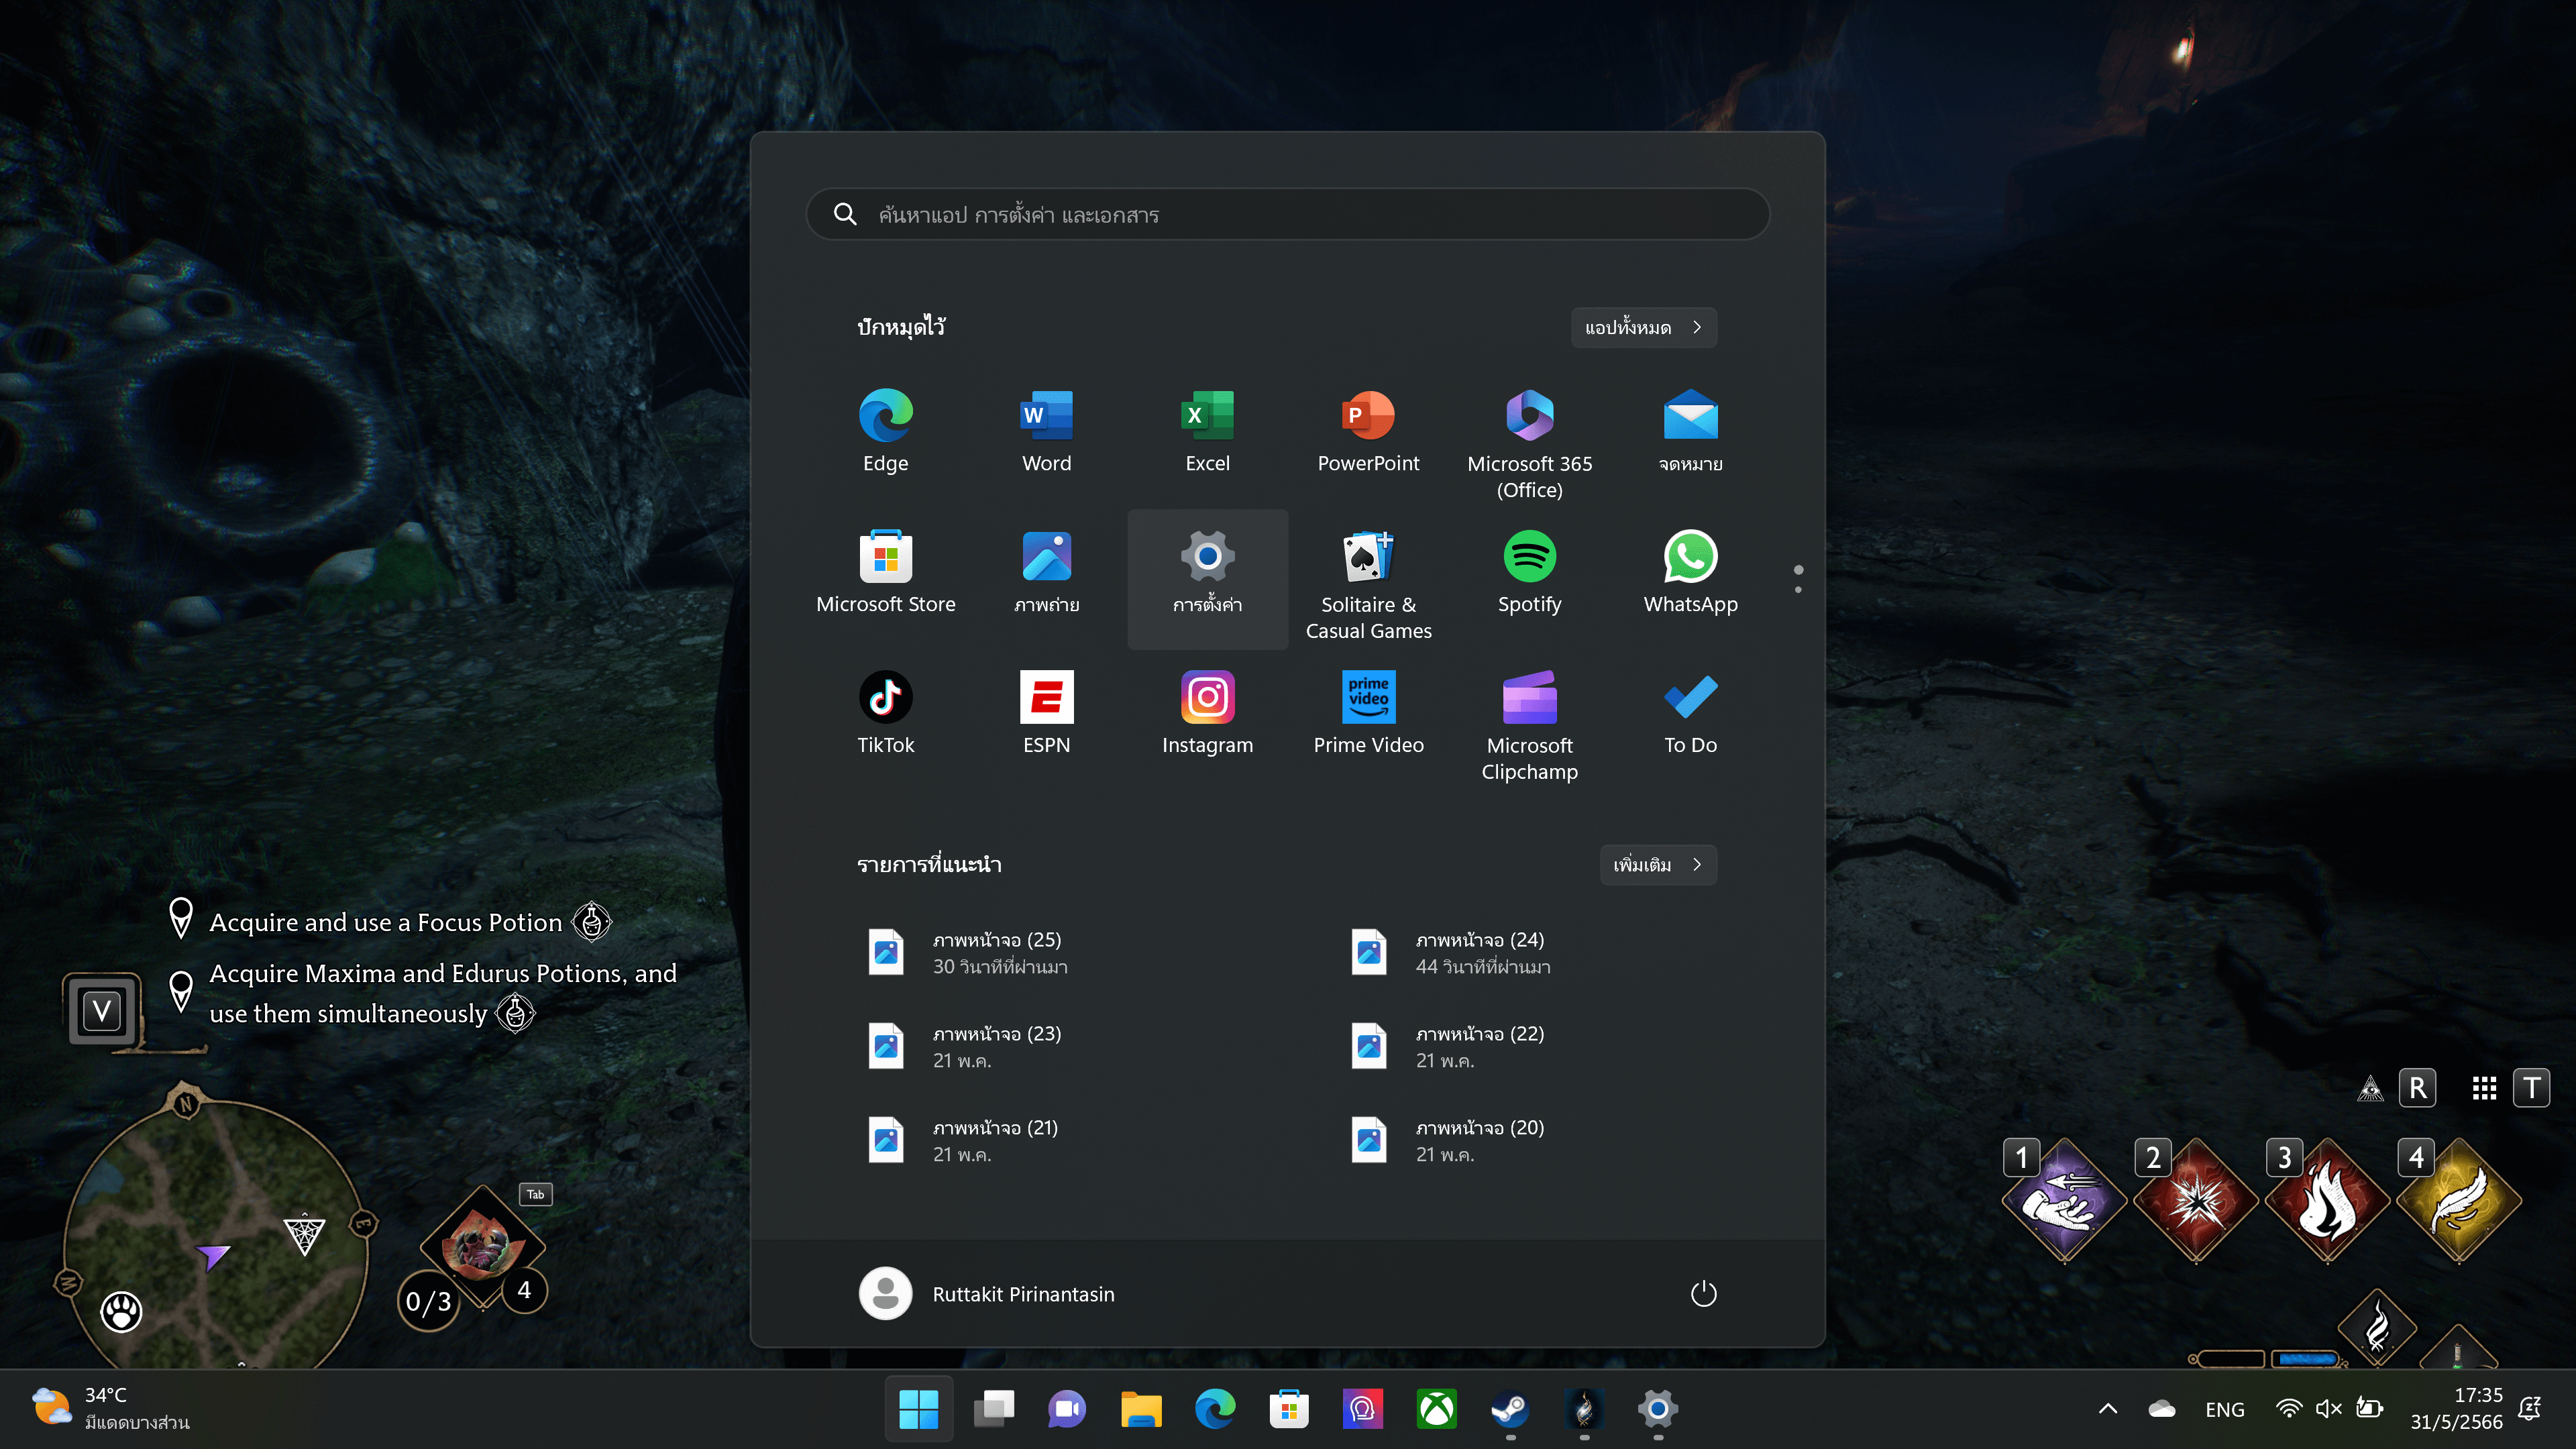2576x1449 pixels.
Task: Open the ENG input language indicator
Action: tap(2225, 1409)
